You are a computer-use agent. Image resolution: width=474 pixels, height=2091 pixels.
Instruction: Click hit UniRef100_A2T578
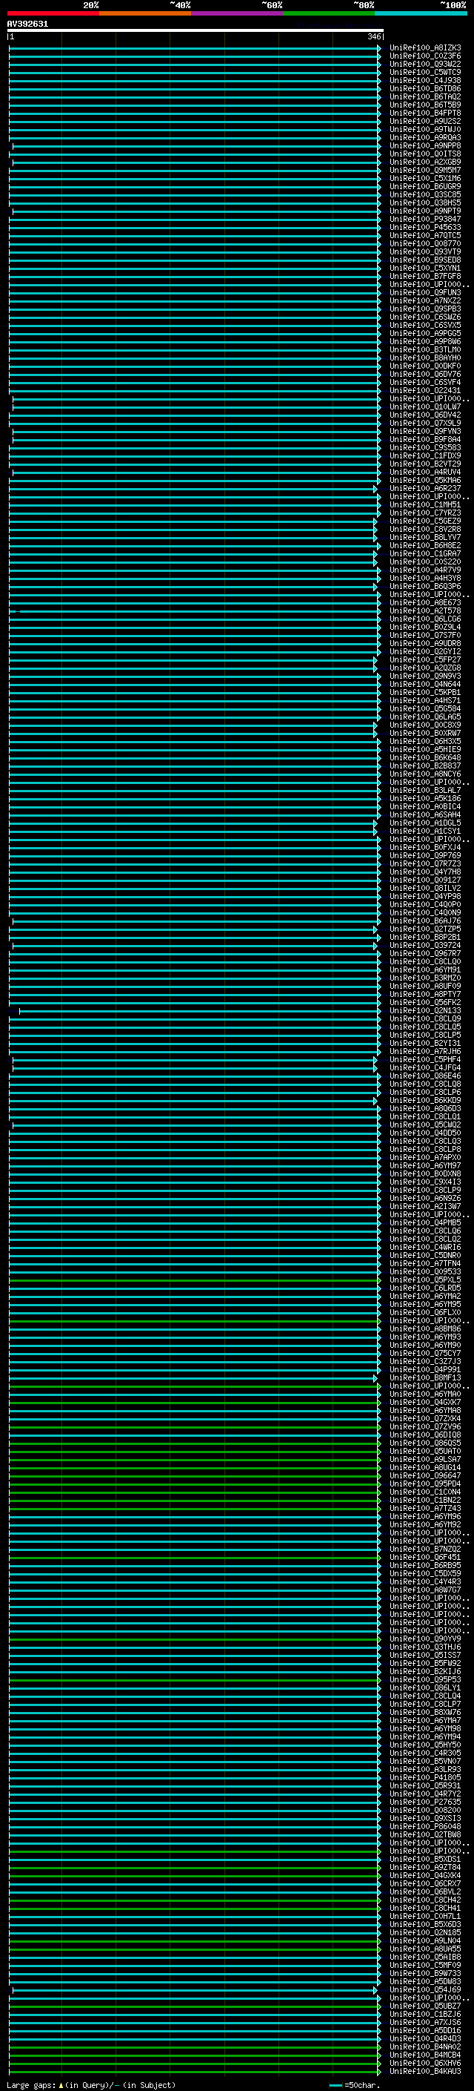pos(425,611)
